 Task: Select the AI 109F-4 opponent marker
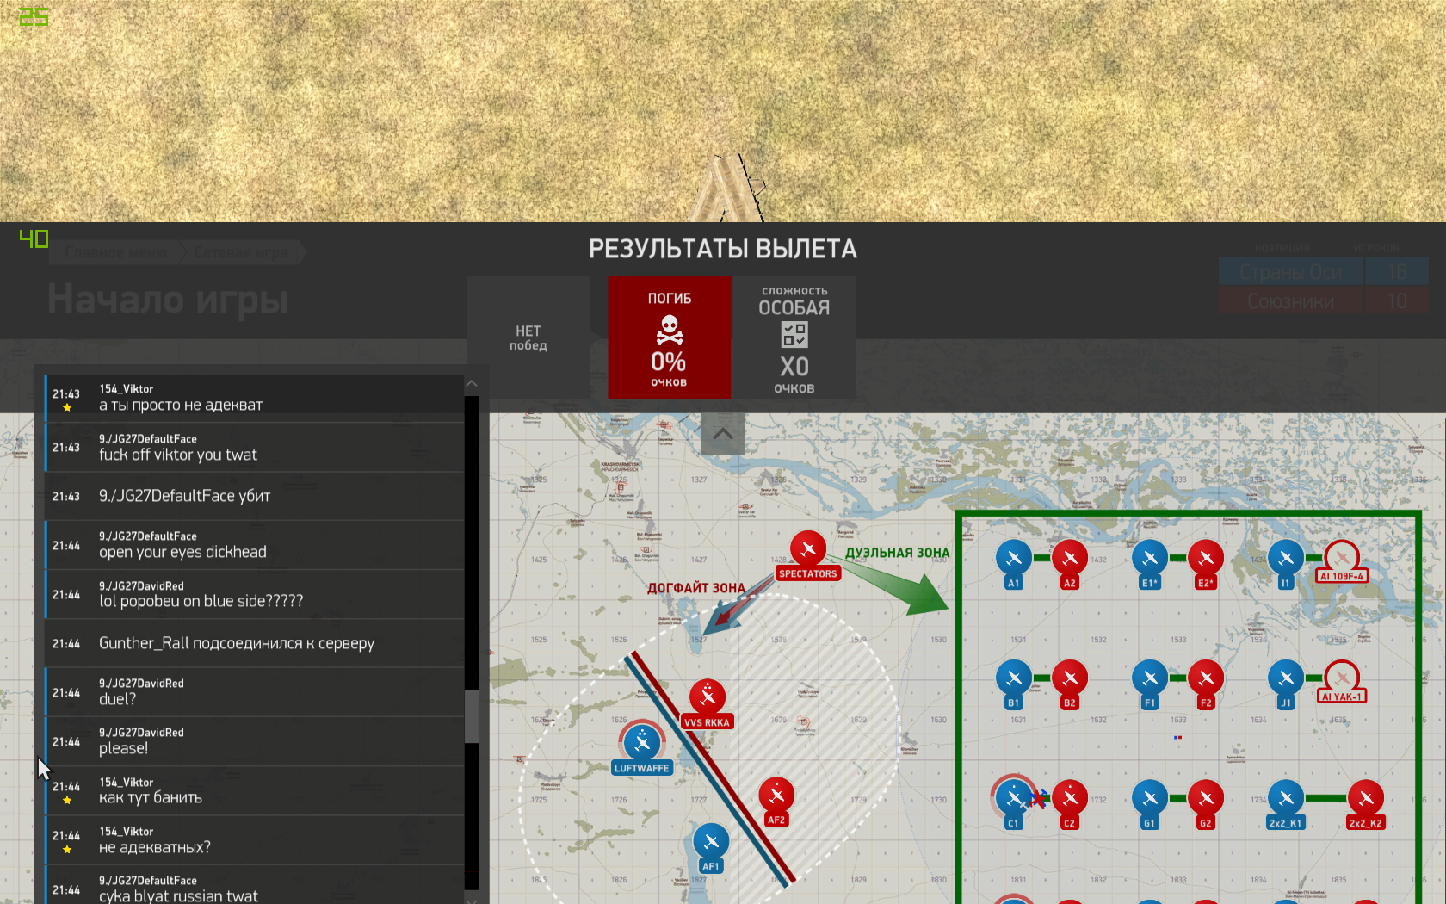click(x=1342, y=559)
